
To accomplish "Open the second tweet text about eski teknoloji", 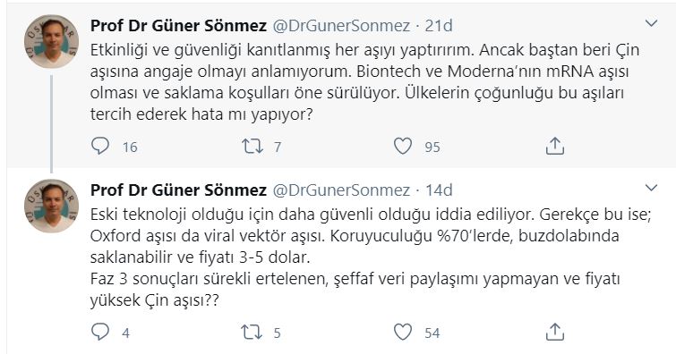I will pos(371,257).
